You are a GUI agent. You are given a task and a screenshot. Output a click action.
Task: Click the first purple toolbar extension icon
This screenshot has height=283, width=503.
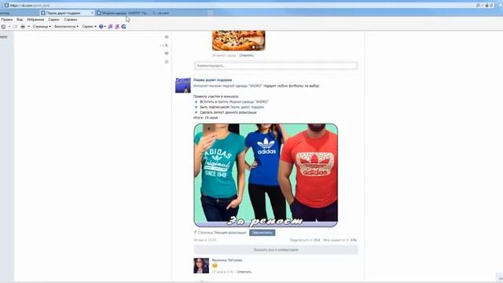(x=110, y=27)
